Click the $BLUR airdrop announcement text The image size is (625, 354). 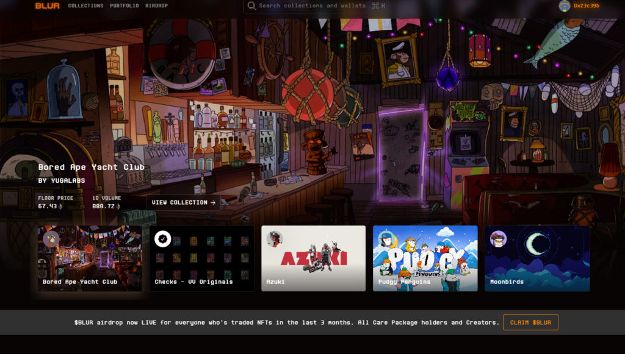point(287,322)
